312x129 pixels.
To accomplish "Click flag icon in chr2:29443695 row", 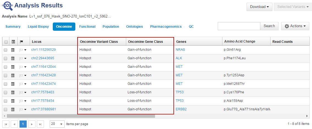I will [21, 58].
